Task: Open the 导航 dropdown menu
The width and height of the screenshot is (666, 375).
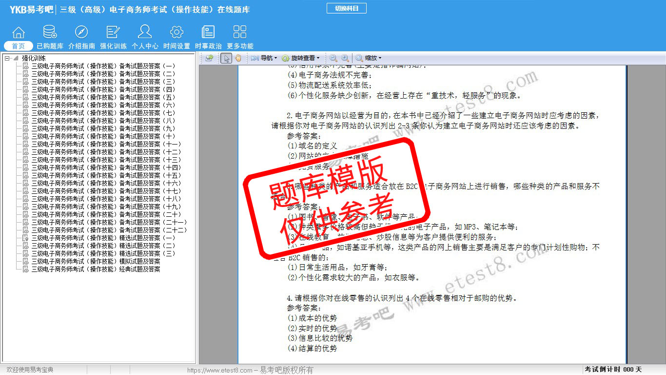Action: click(264, 58)
